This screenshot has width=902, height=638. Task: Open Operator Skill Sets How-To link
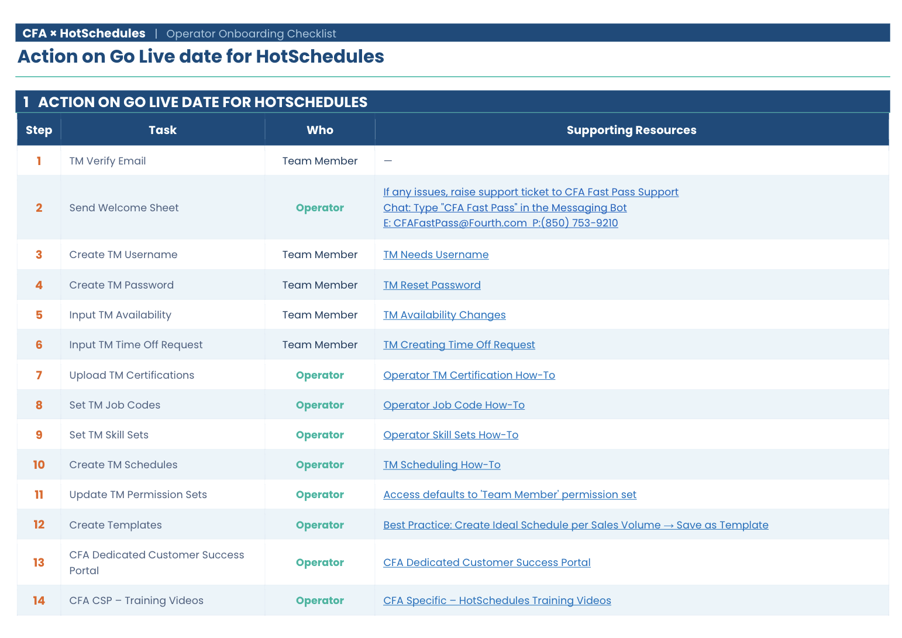pyautogui.click(x=451, y=435)
